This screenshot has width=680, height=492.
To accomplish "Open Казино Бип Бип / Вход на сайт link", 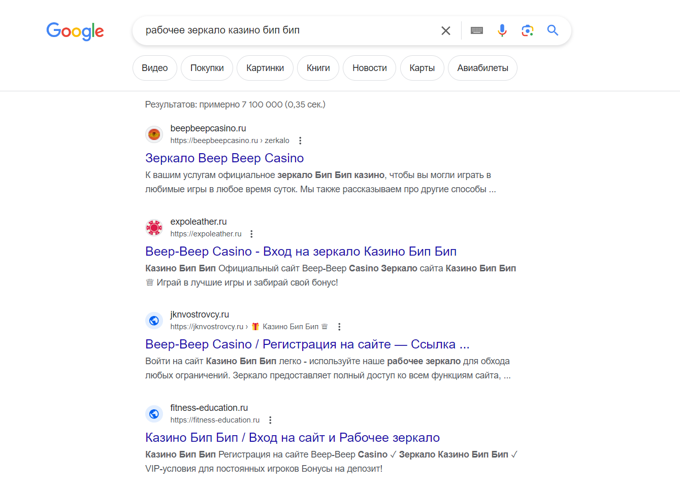I will coord(293,438).
